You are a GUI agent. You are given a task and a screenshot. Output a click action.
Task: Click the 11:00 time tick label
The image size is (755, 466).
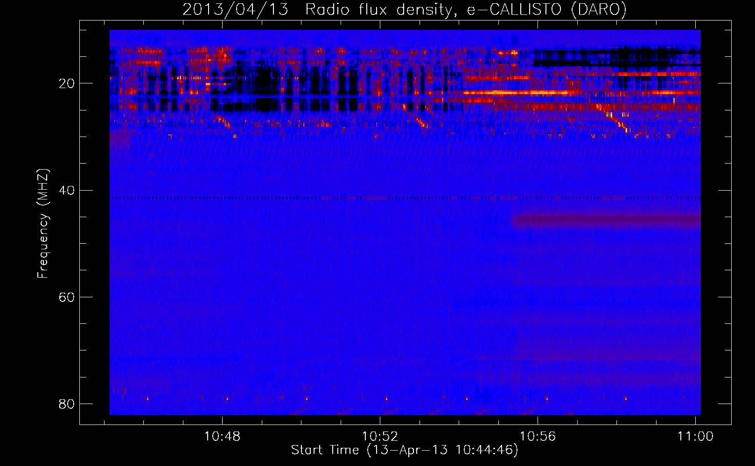[x=695, y=436]
